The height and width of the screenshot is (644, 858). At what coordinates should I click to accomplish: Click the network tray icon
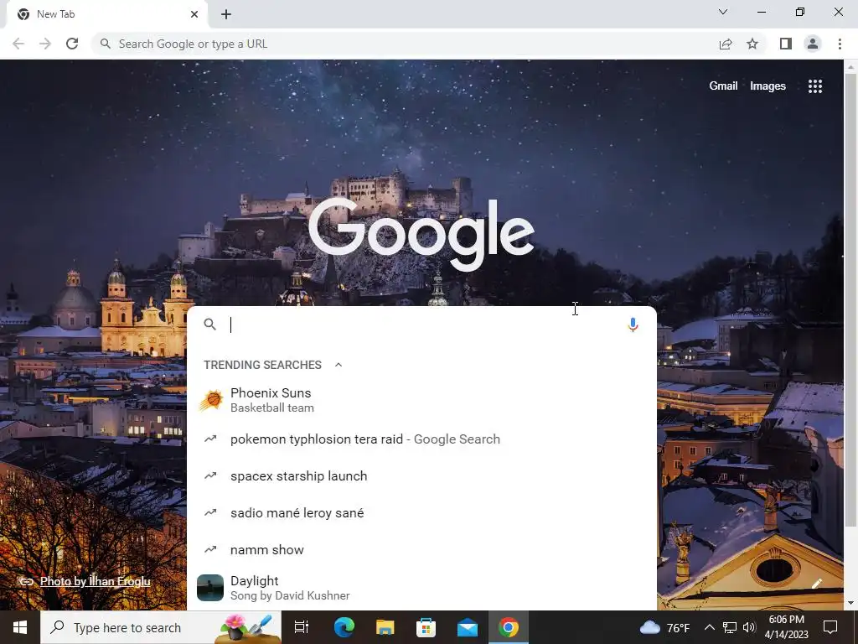click(x=730, y=627)
